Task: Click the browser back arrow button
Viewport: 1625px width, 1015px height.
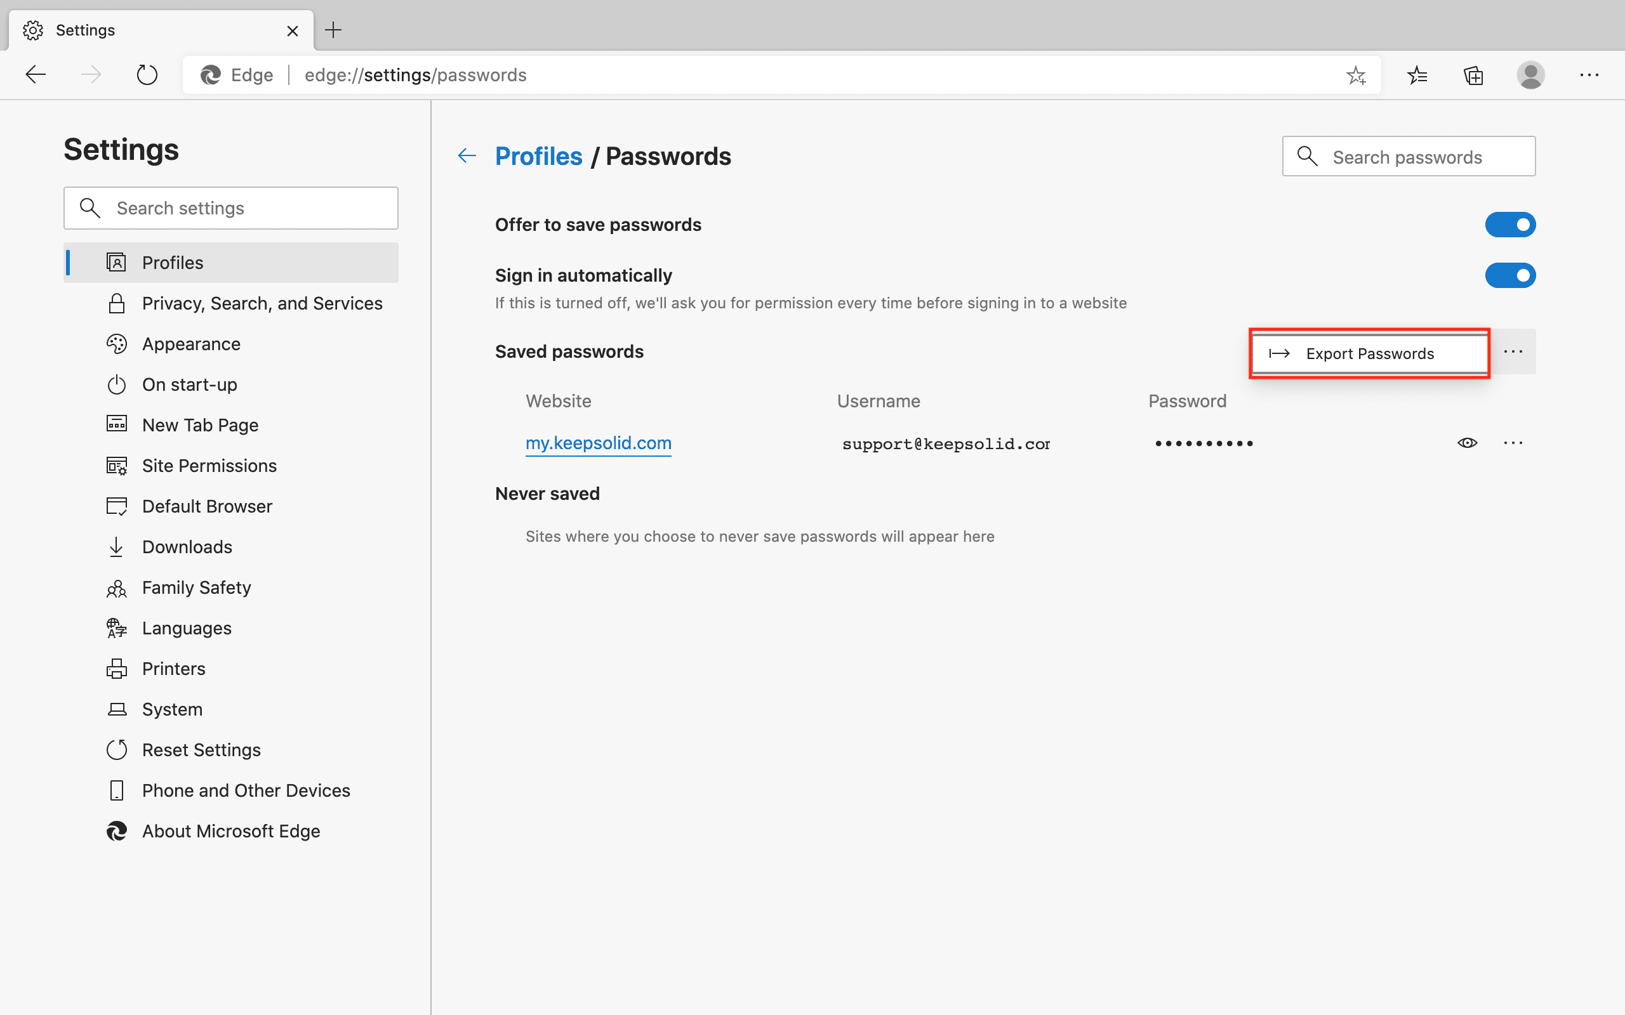Action: point(36,74)
